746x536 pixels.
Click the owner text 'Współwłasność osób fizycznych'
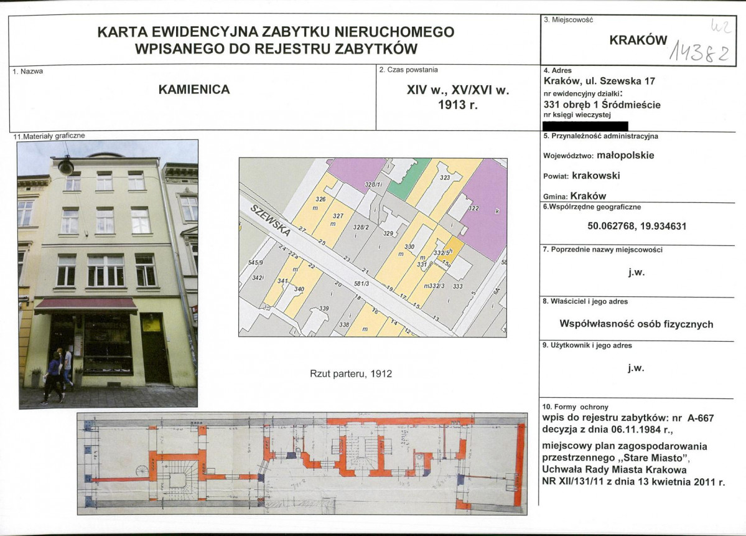636,324
